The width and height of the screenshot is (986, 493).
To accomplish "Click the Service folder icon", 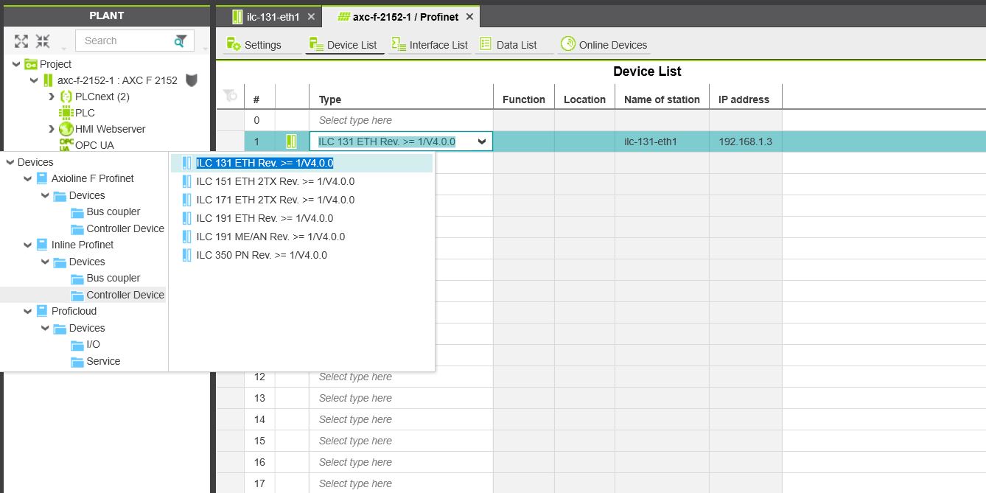I will [x=77, y=362].
